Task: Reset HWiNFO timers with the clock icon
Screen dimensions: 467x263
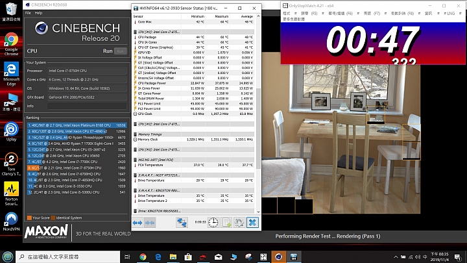Action: pos(213,223)
